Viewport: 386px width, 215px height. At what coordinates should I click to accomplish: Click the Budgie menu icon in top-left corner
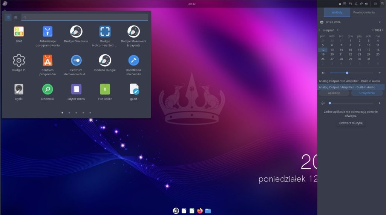pos(5,3)
